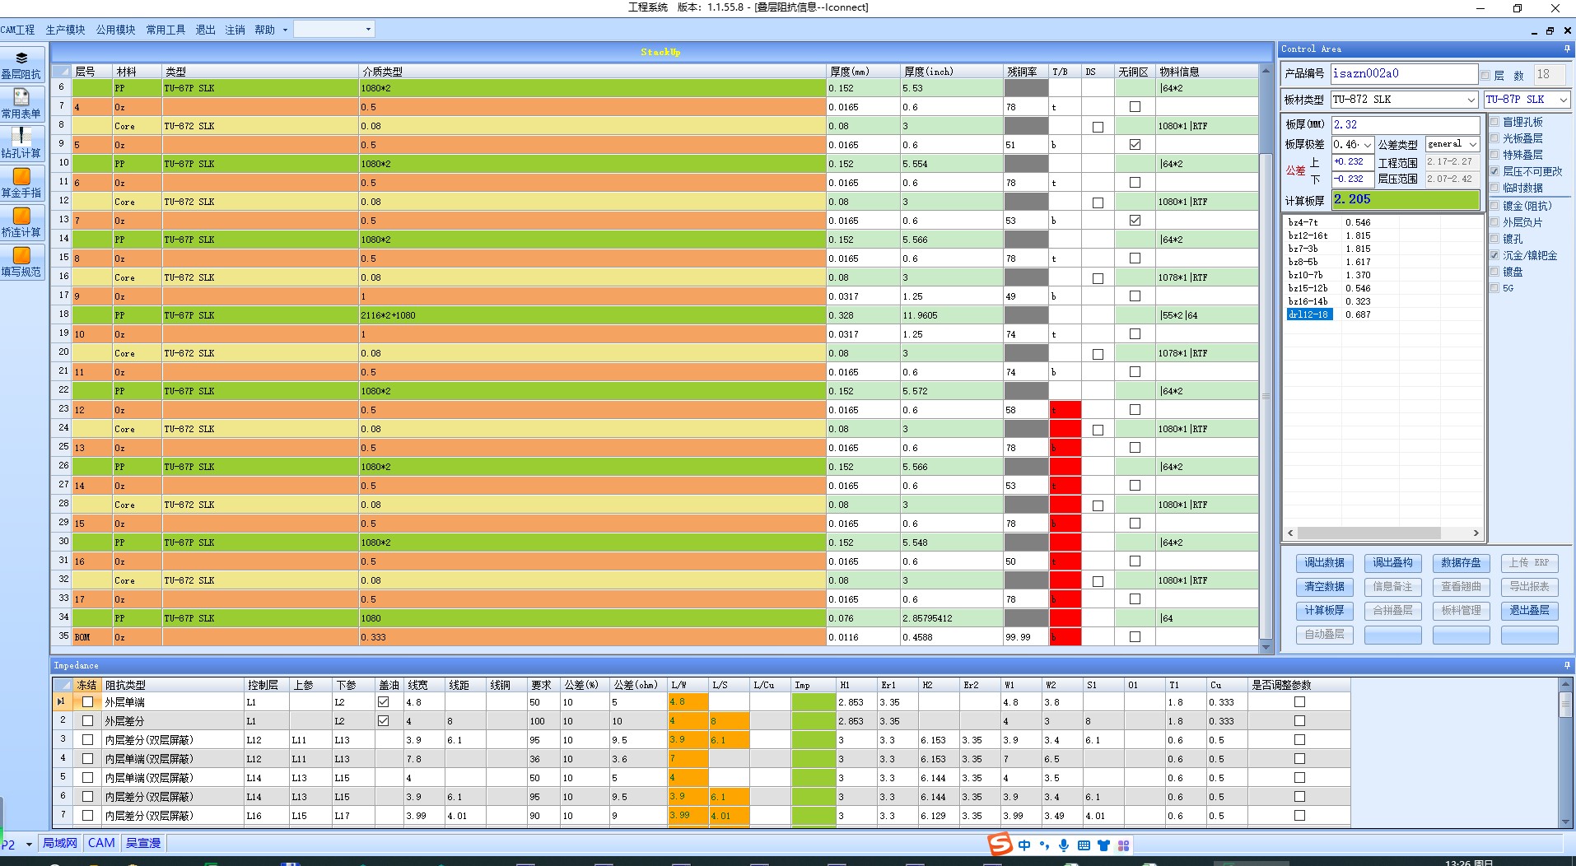Viewport: 1576px width, 866px height.
Task: Switch to the 局域网 tab at bottom
Action: 59,843
